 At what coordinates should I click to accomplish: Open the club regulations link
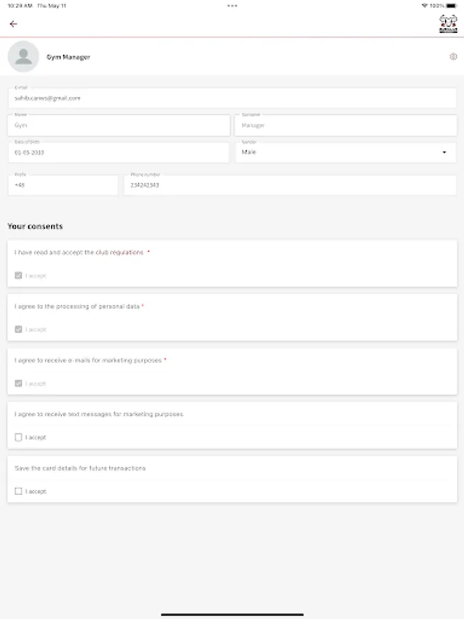(x=126, y=252)
